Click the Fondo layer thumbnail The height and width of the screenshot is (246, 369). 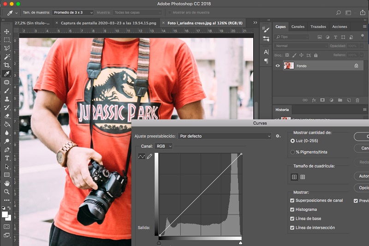tap(289, 66)
